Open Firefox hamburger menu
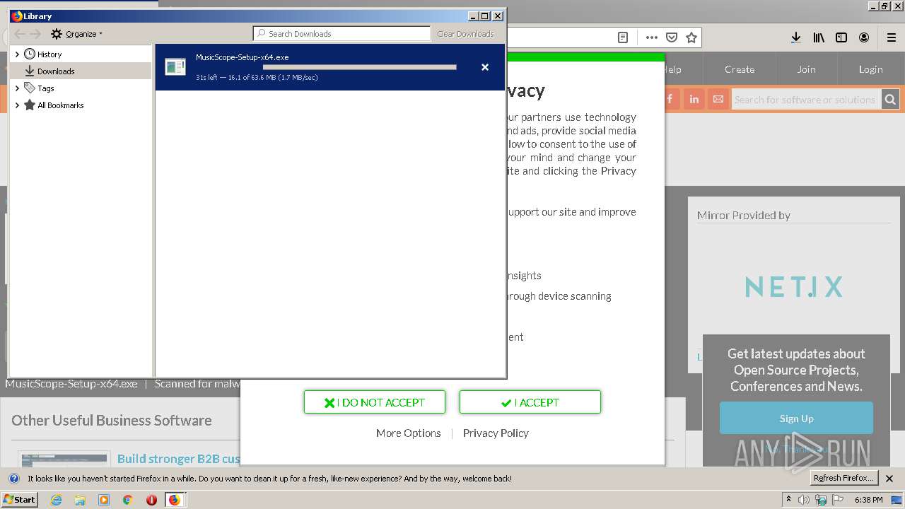Screen dimensions: 905x509 891,37
